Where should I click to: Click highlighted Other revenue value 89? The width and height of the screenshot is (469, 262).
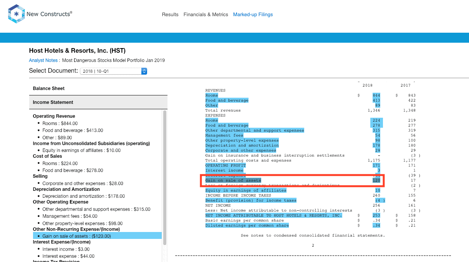[x=378, y=105]
